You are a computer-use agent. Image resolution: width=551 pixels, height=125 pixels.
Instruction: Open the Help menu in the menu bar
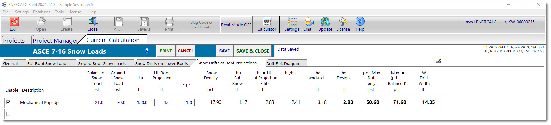pos(92,12)
